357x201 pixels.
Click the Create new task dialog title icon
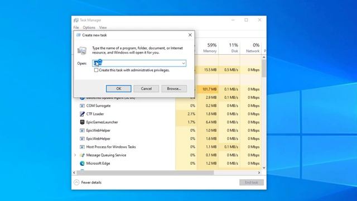tap(79, 35)
